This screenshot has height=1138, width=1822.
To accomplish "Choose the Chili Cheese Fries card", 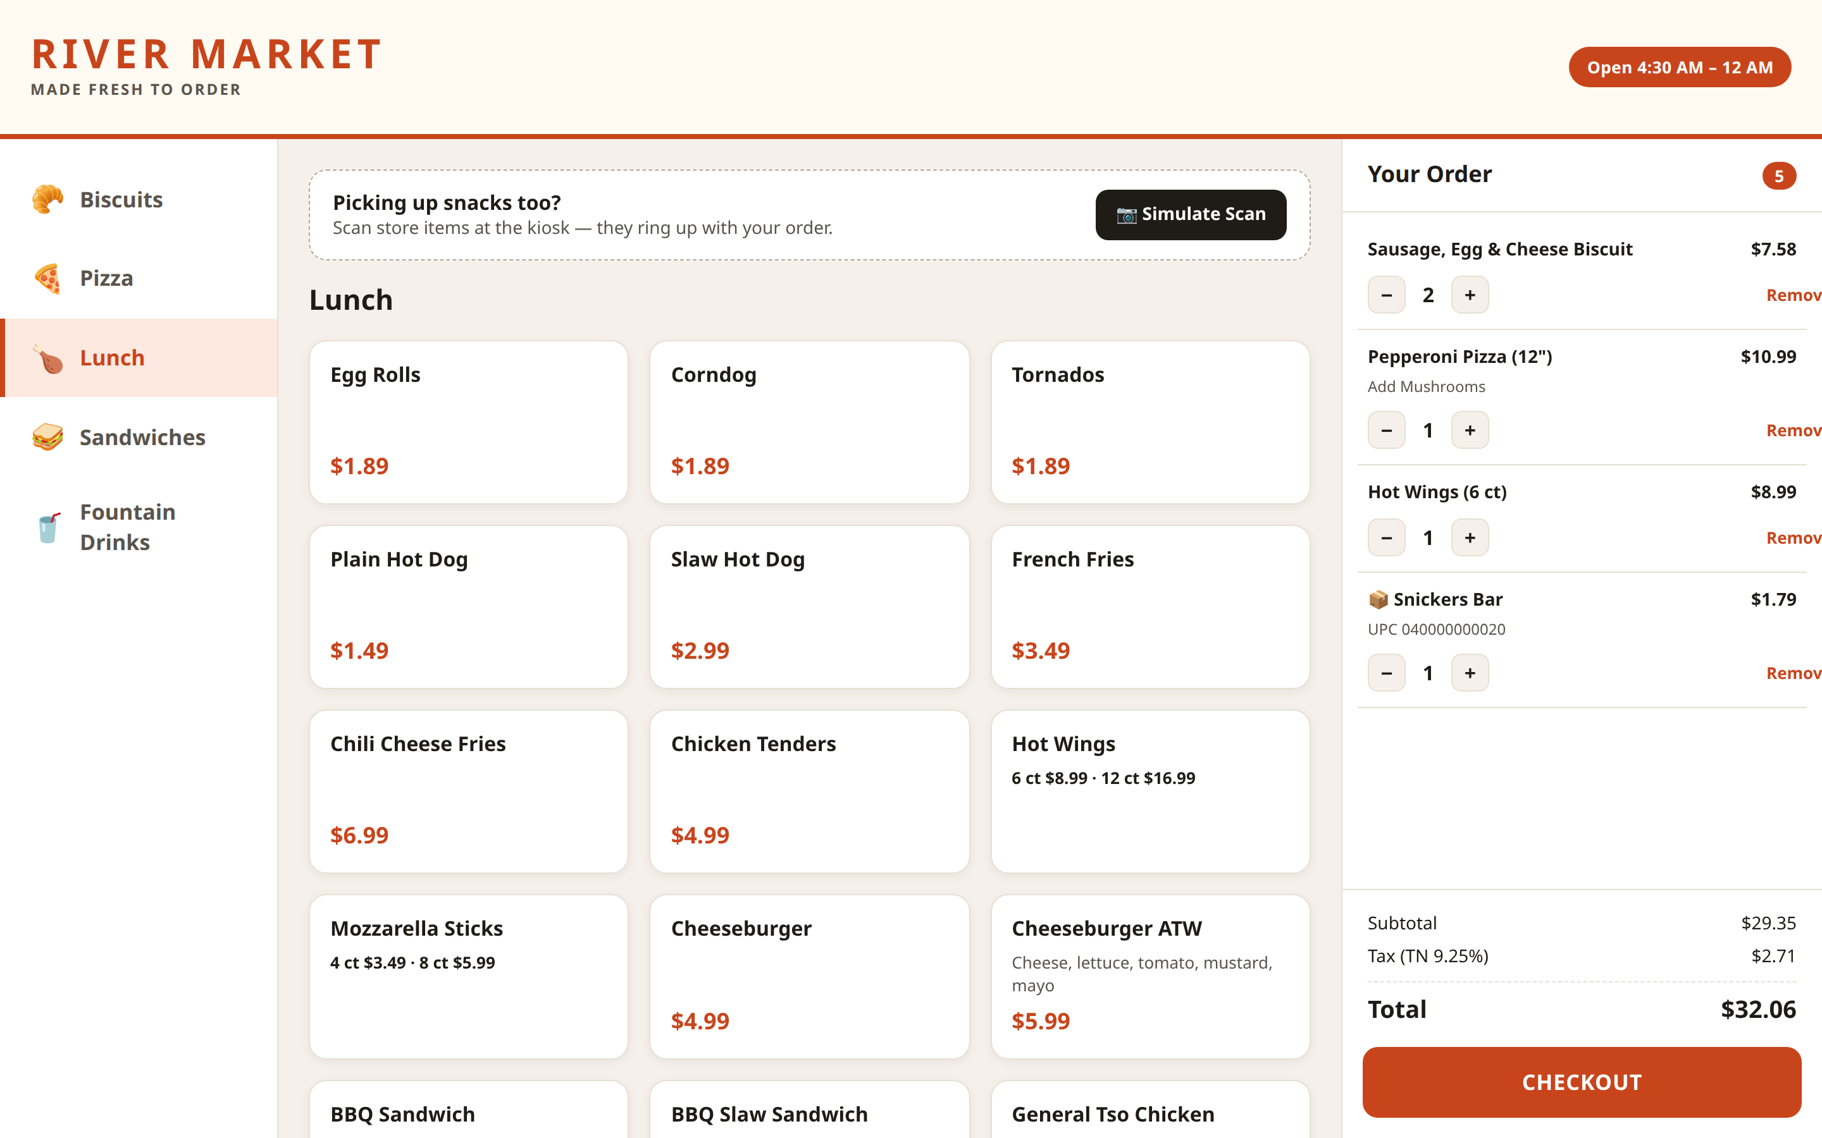I will pyautogui.click(x=468, y=791).
